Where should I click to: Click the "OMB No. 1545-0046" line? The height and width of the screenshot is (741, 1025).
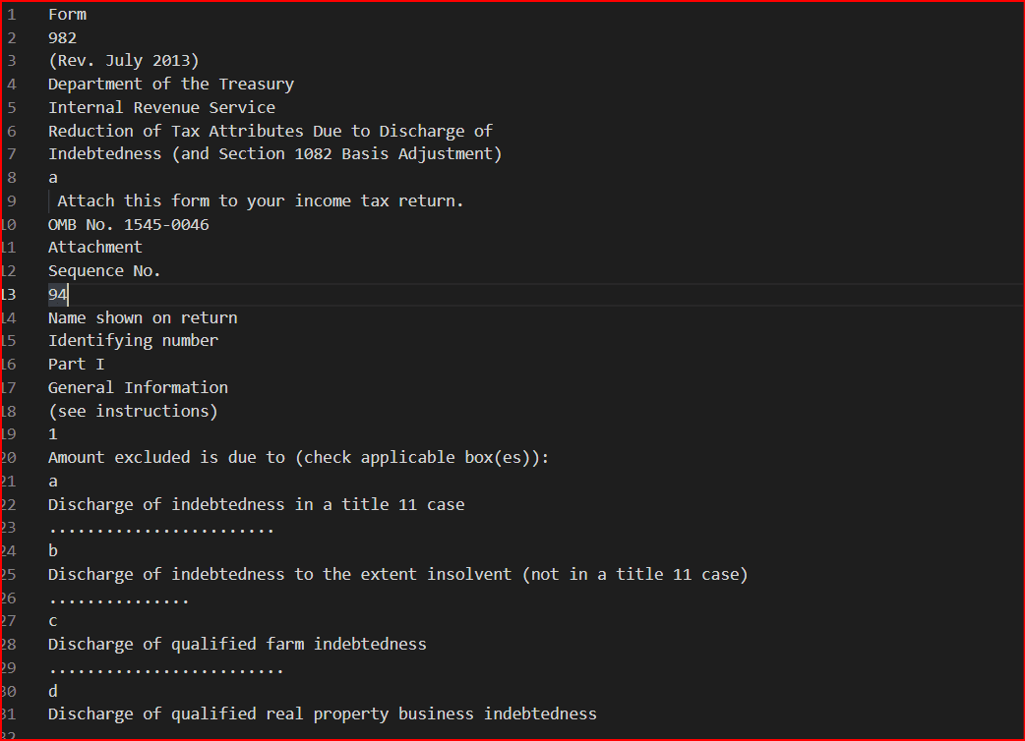click(x=128, y=225)
